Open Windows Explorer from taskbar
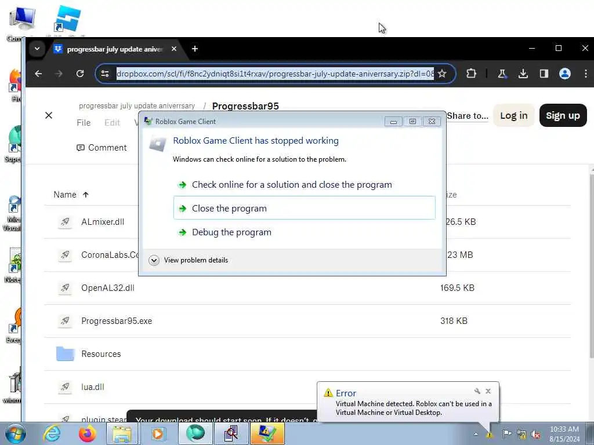Image resolution: width=594 pixels, height=445 pixels. (x=122, y=433)
